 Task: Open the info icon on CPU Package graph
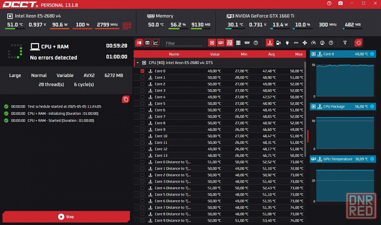[x=372, y=106]
